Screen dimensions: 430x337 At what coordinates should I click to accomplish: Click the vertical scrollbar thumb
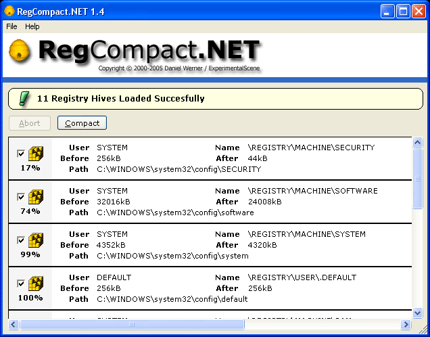coord(417,179)
